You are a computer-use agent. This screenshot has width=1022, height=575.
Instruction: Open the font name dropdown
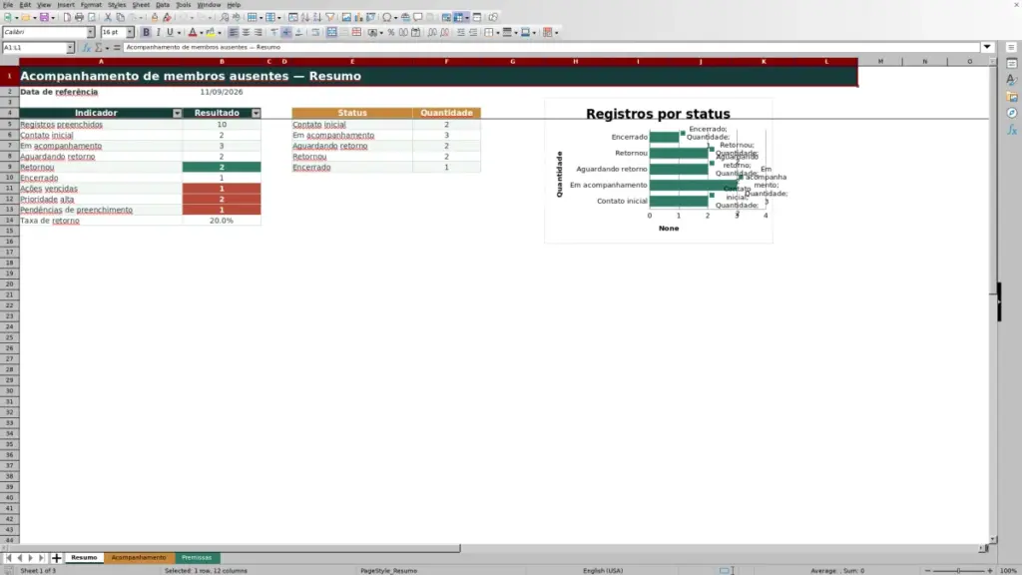[x=91, y=32]
